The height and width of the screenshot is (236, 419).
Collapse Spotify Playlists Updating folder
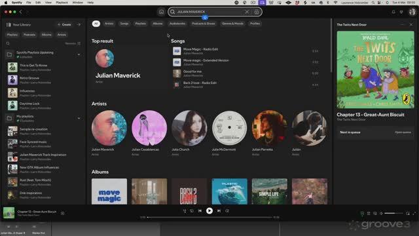79,54
